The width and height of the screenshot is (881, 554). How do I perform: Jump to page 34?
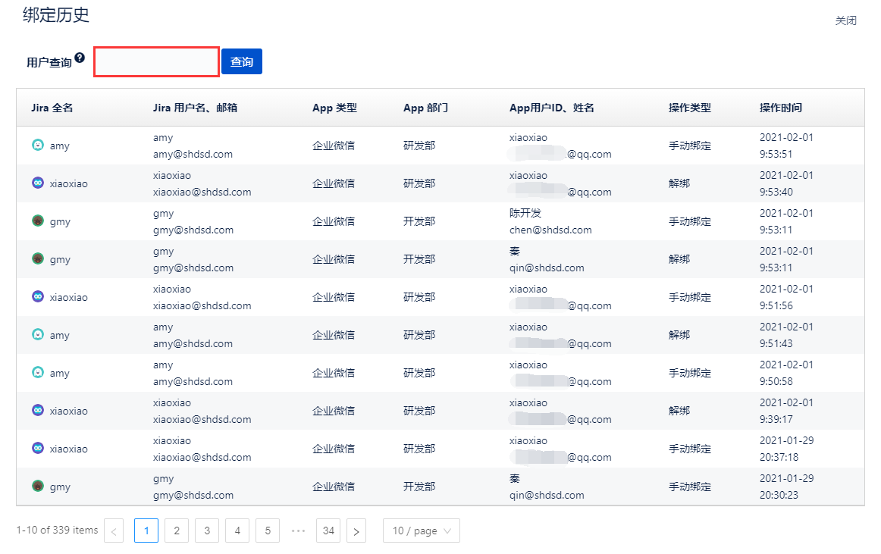tap(328, 531)
